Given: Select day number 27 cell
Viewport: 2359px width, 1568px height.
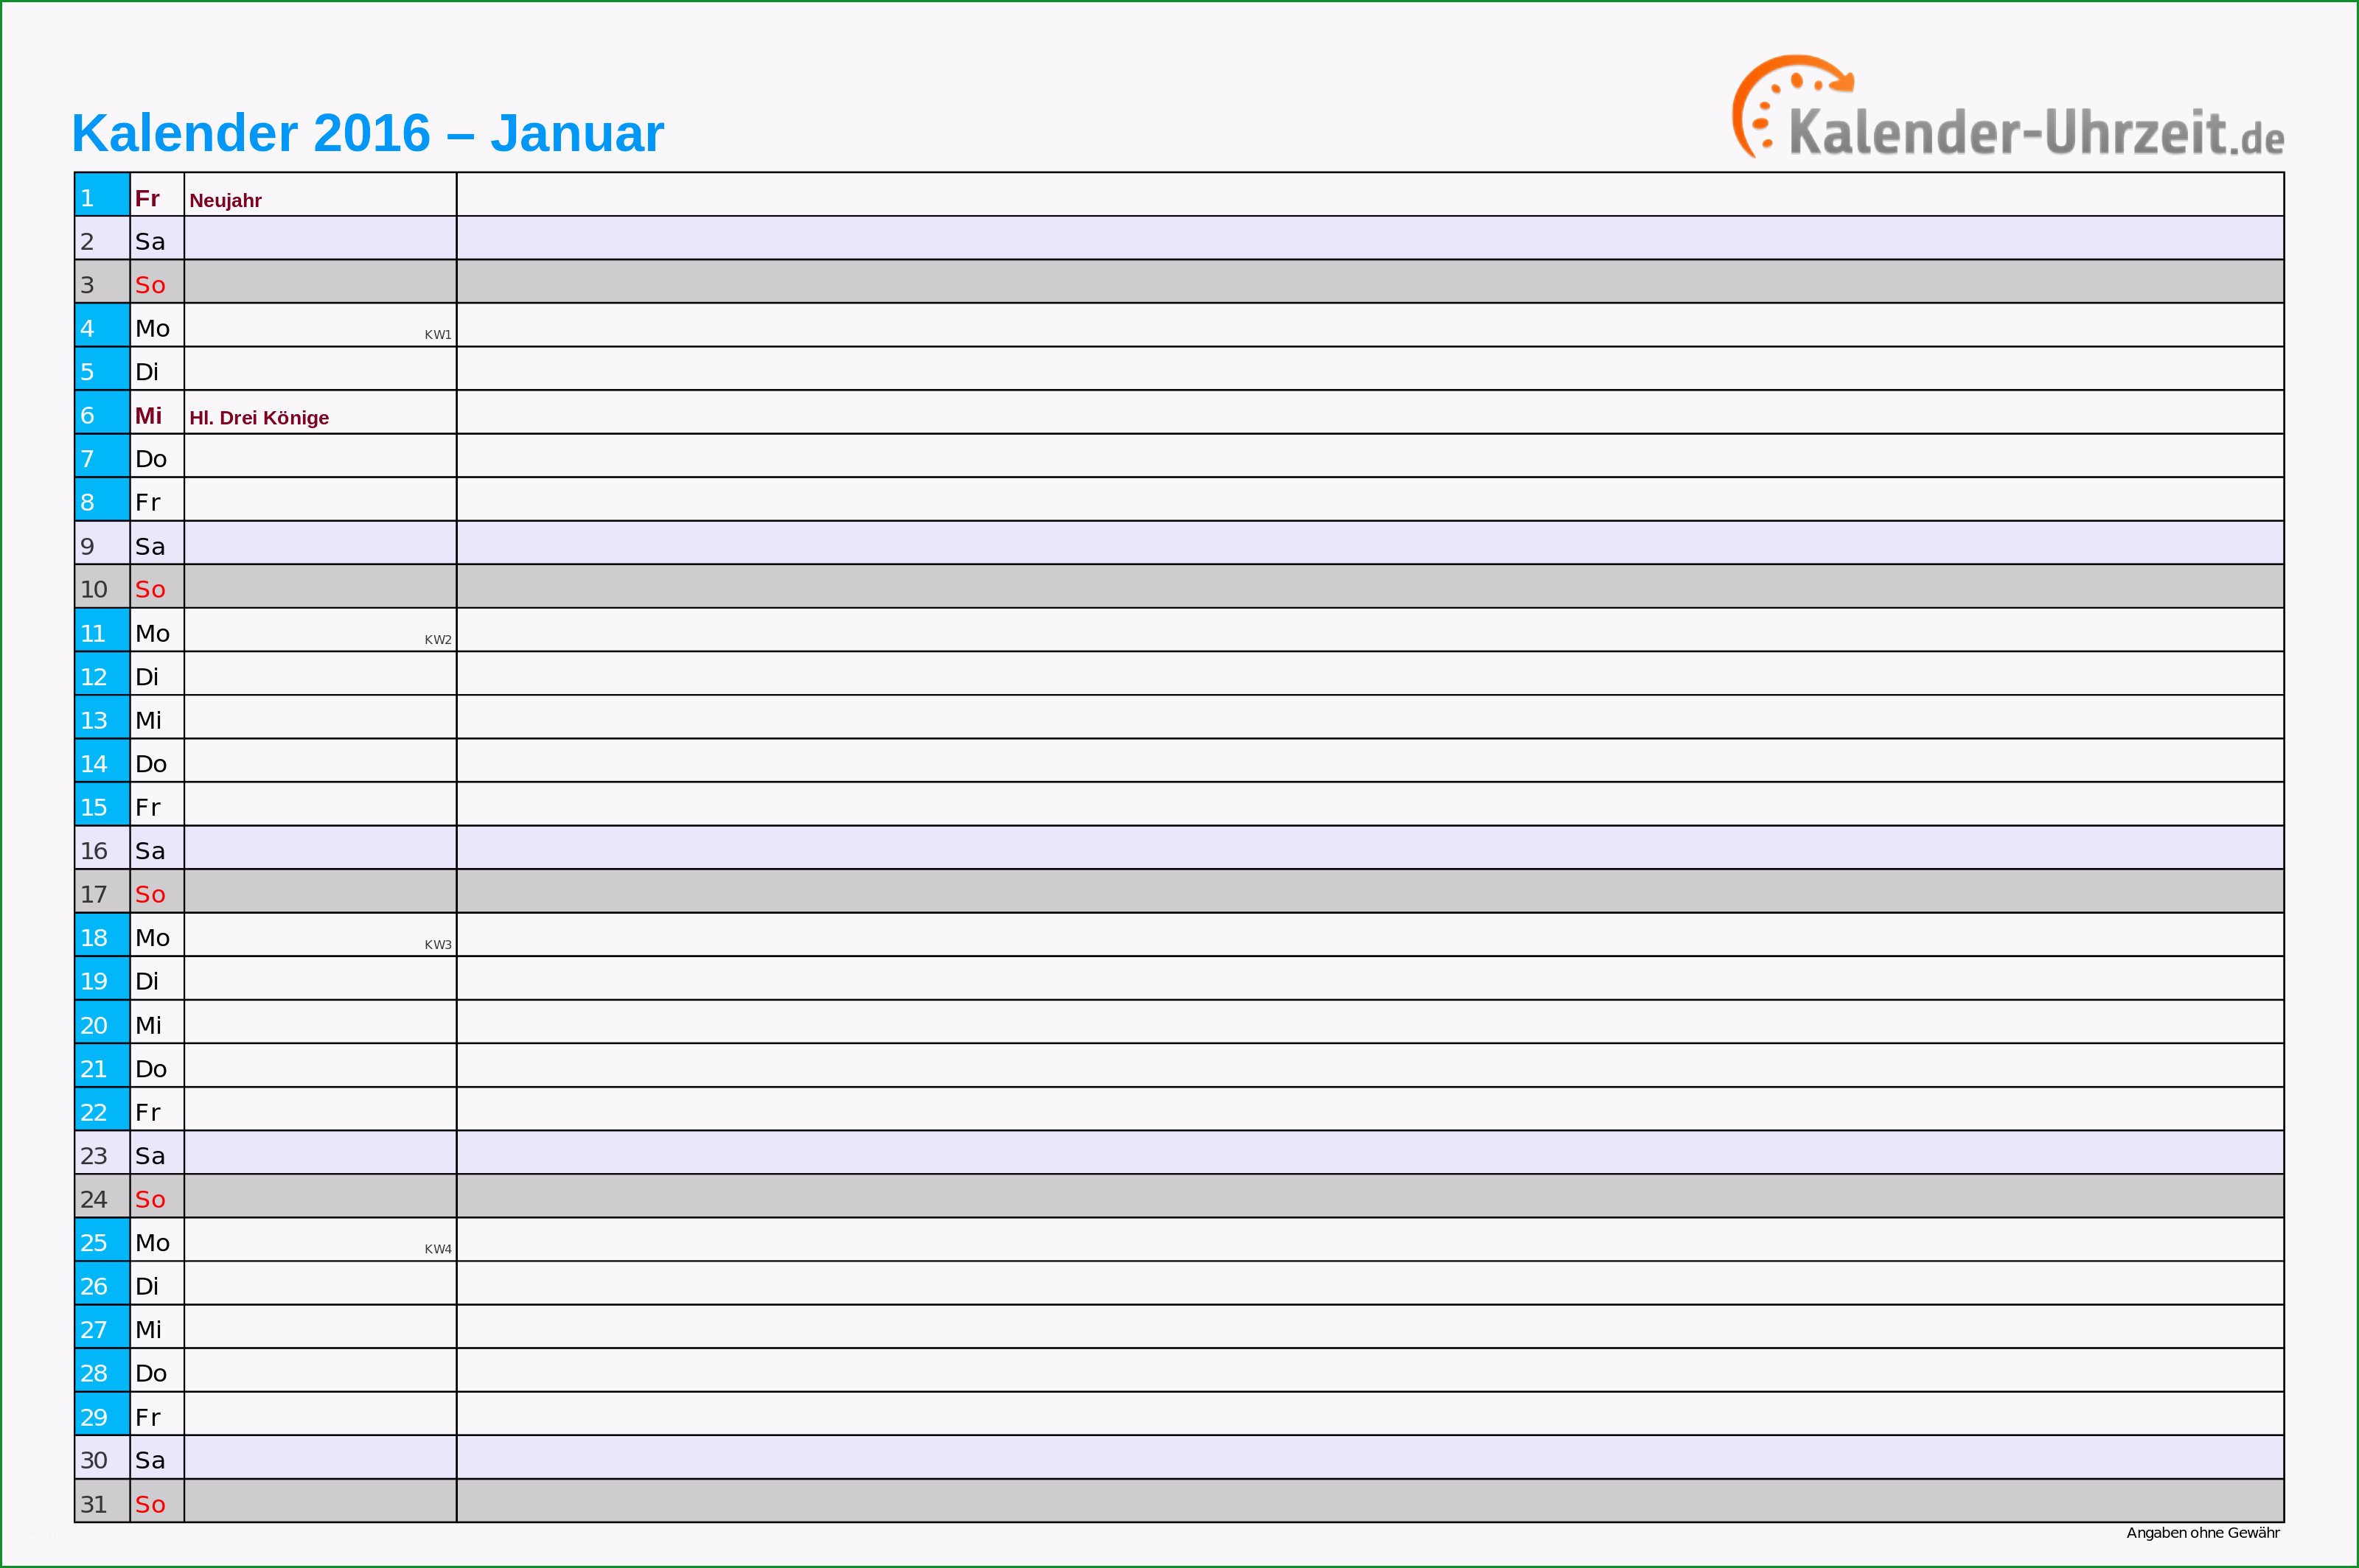Looking at the screenshot, I should (x=102, y=1326).
